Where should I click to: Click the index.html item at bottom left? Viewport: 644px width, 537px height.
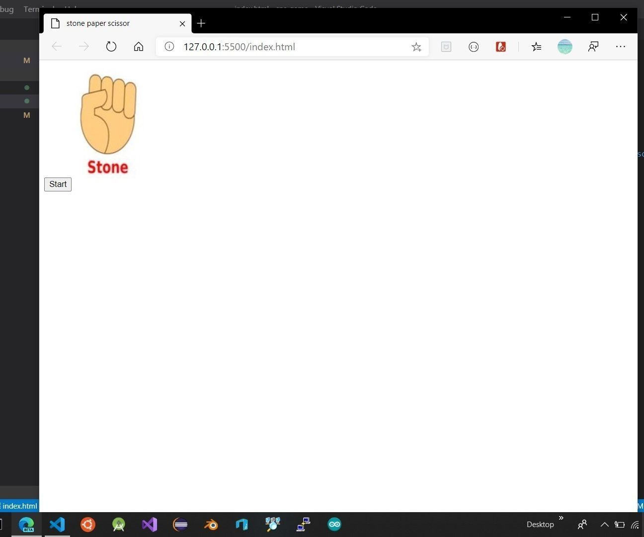[x=19, y=506]
